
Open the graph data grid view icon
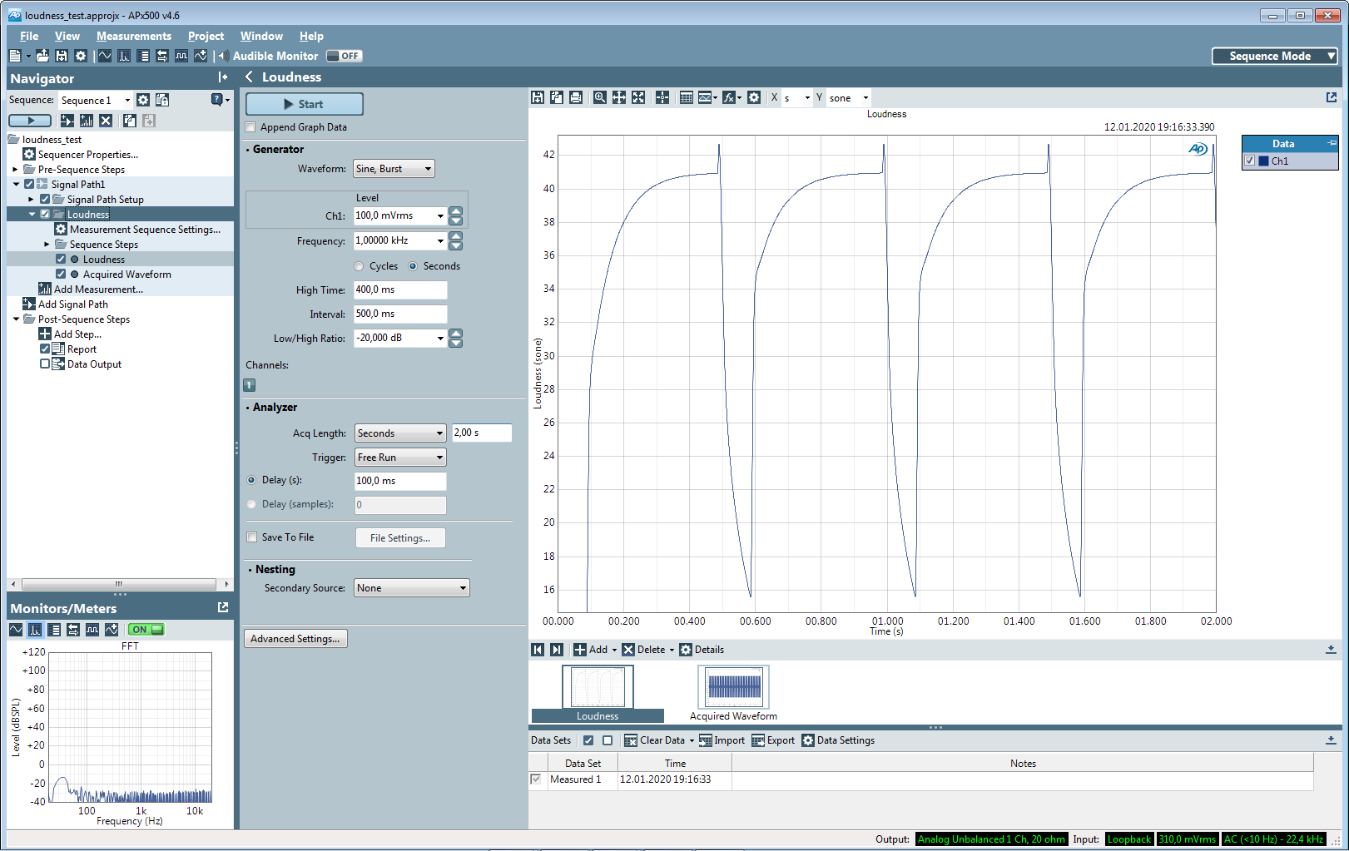coord(686,97)
